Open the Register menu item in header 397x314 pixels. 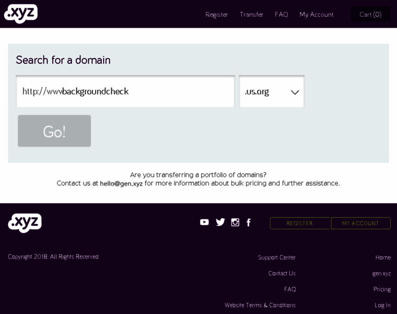point(216,15)
